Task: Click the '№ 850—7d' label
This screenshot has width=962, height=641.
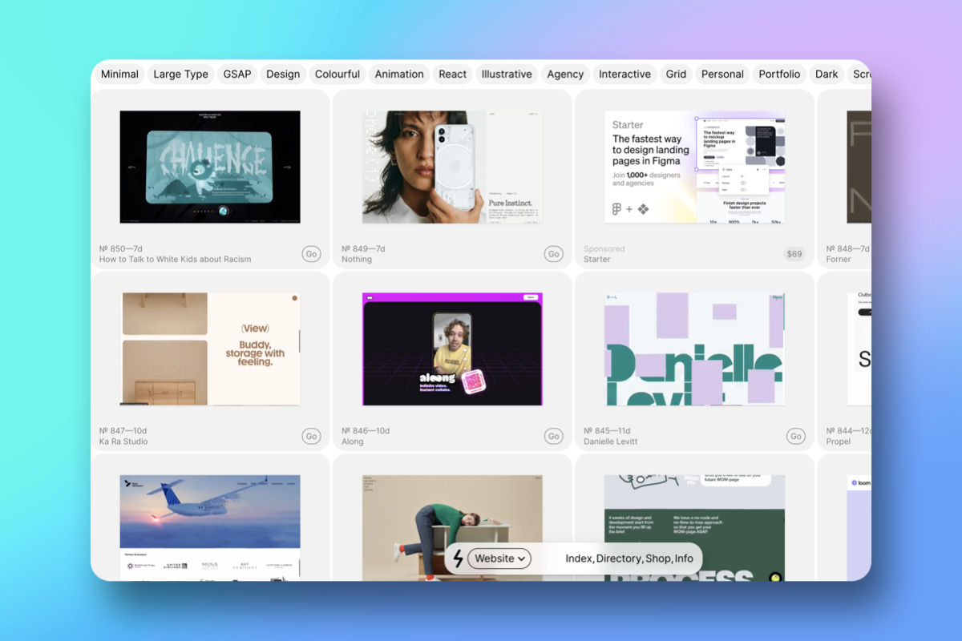Action: tap(121, 249)
